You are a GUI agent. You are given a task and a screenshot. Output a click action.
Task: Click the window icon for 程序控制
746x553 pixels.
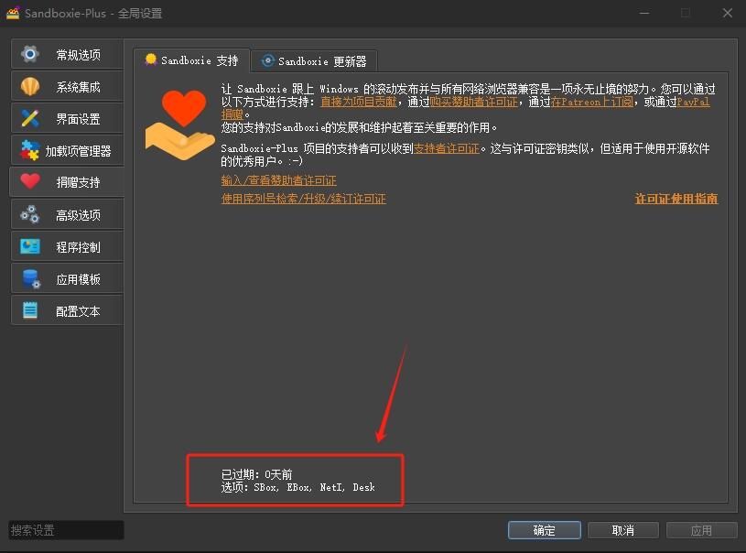pyautogui.click(x=30, y=246)
